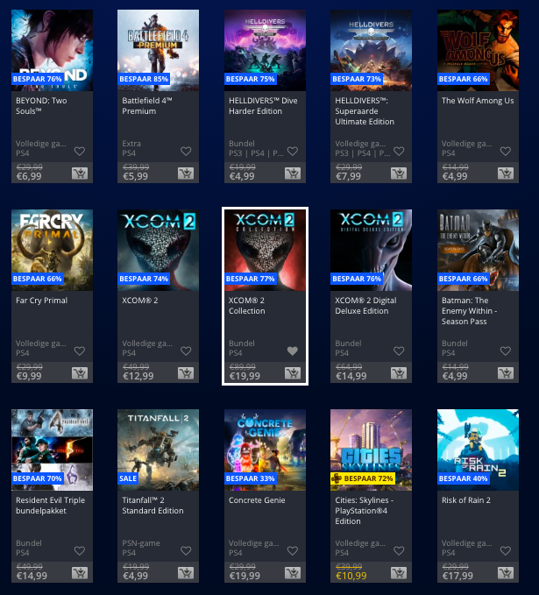Add Titanfall 2 Standard Edition to cart
Image resolution: width=539 pixels, height=595 pixels.
(x=186, y=573)
